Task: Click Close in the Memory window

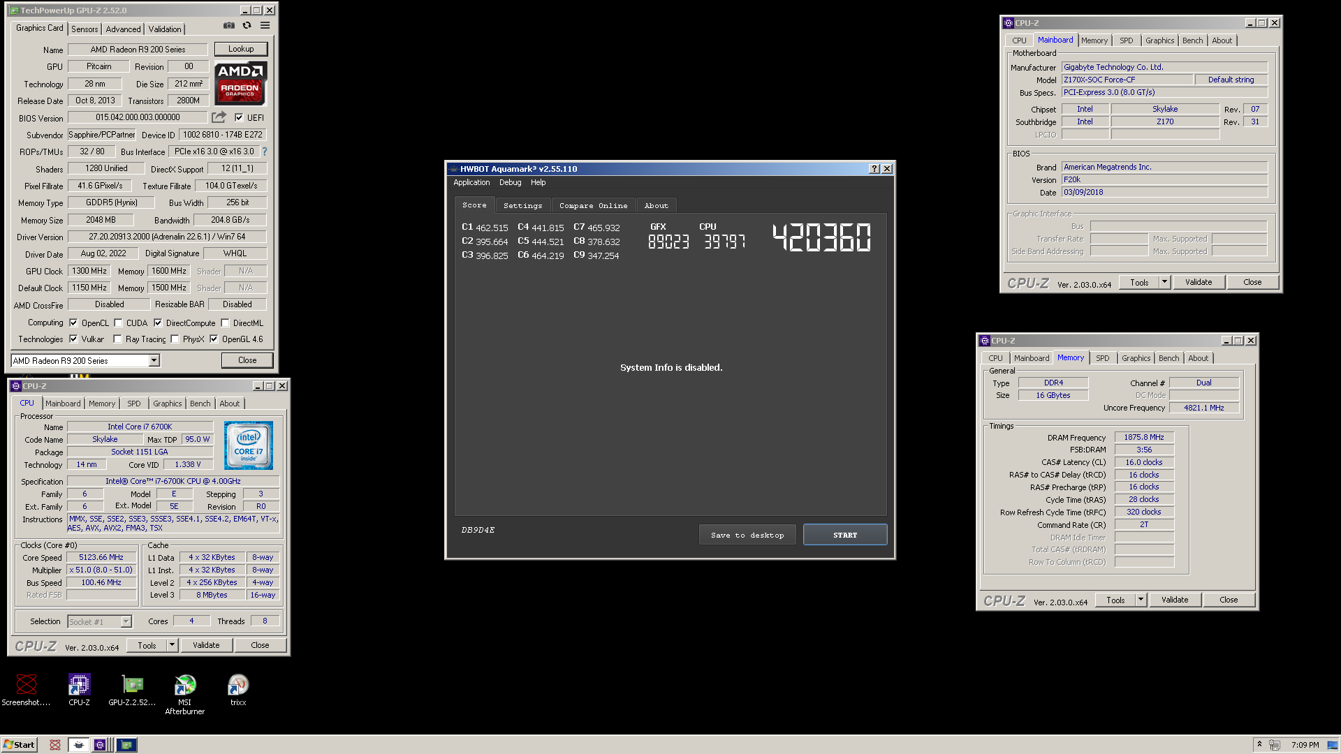Action: pyautogui.click(x=1229, y=600)
